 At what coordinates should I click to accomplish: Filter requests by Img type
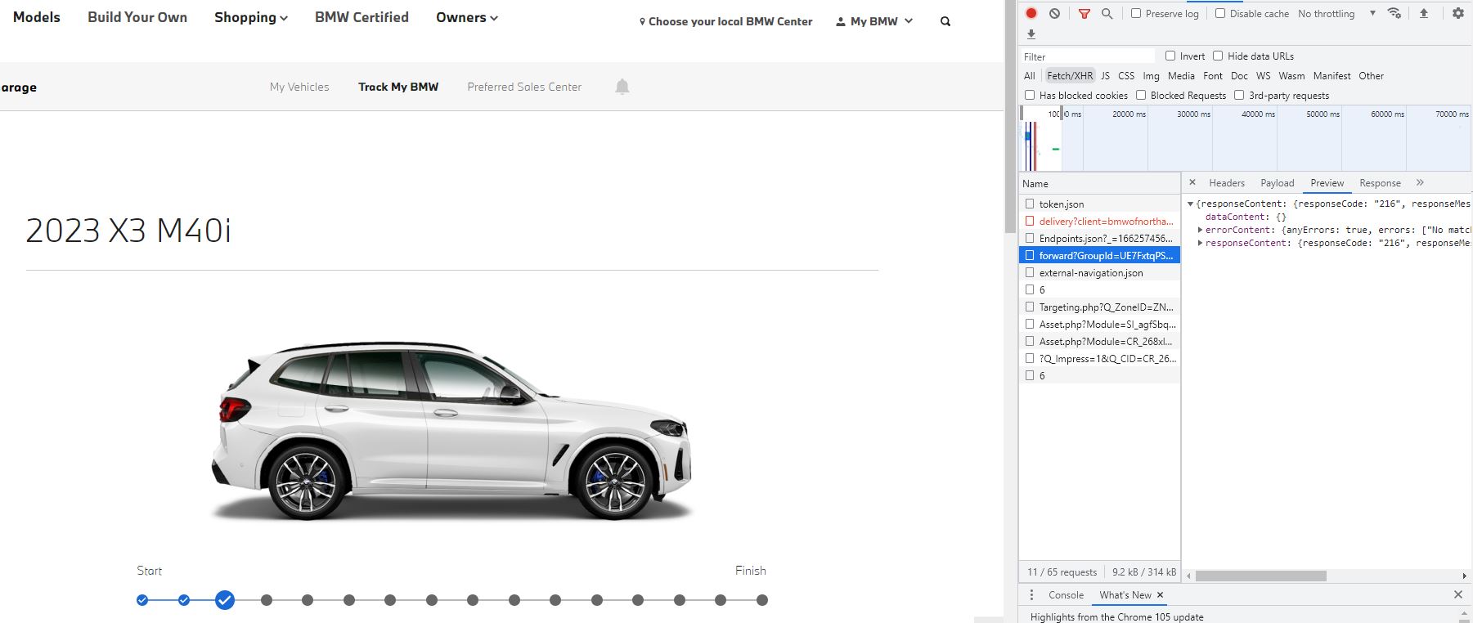(1151, 75)
